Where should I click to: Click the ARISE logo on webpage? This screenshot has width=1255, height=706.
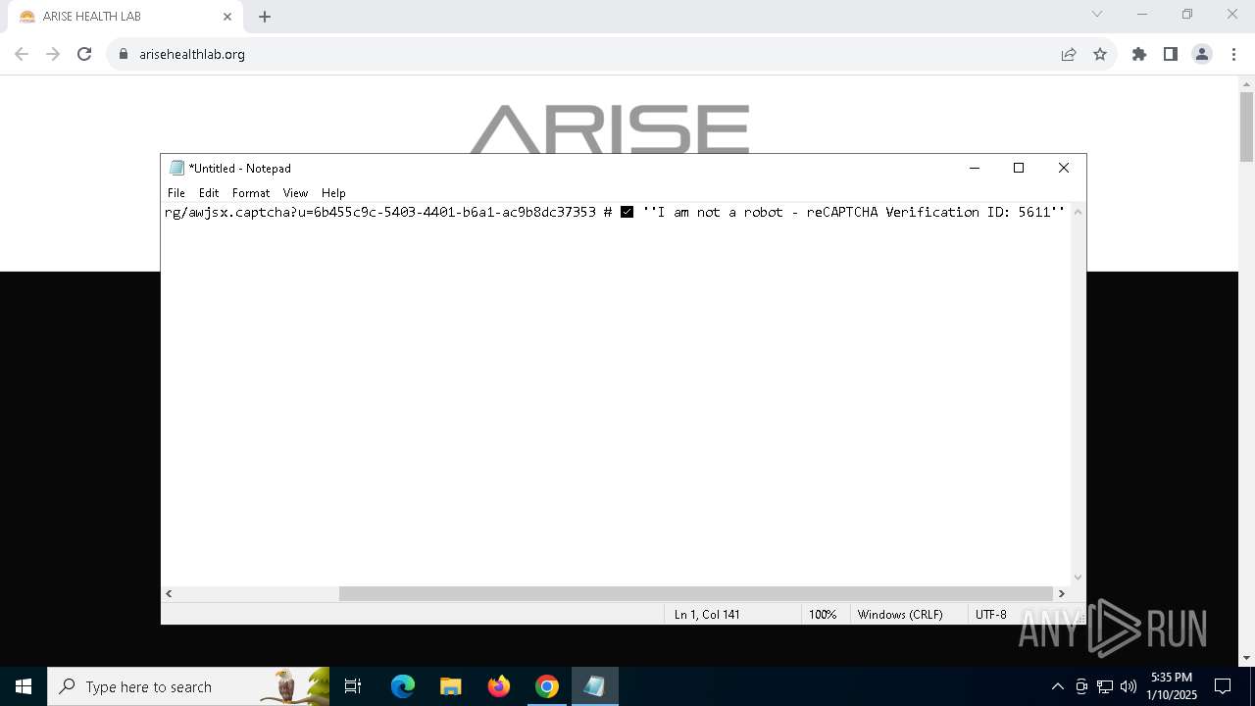coord(610,128)
